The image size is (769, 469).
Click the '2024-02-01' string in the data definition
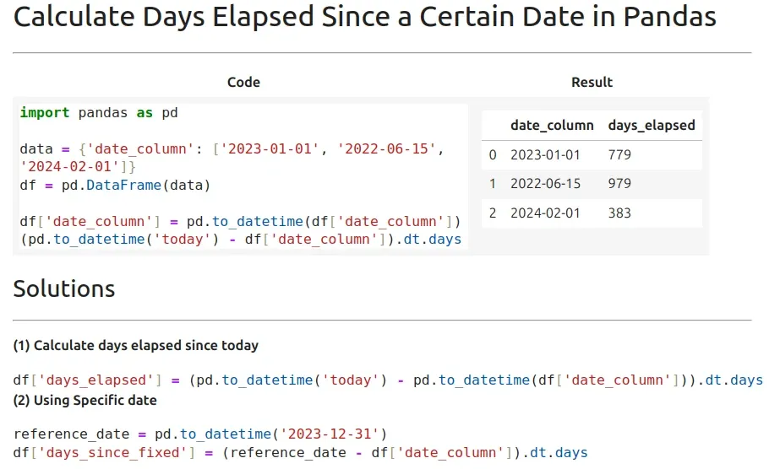click(69, 167)
